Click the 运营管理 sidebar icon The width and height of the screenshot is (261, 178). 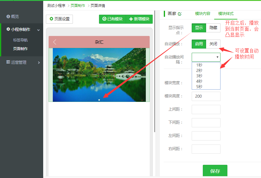[x=8, y=62]
